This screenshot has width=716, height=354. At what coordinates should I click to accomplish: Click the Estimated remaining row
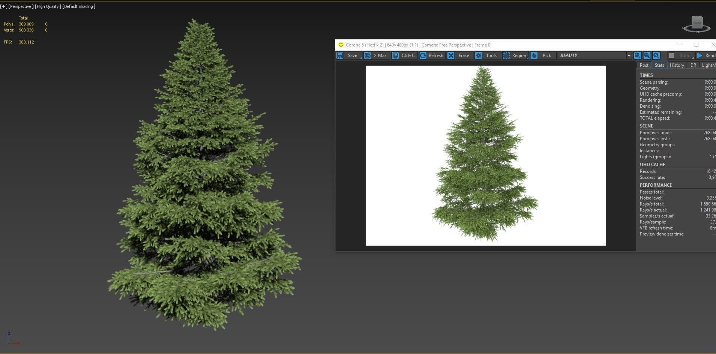pos(678,112)
